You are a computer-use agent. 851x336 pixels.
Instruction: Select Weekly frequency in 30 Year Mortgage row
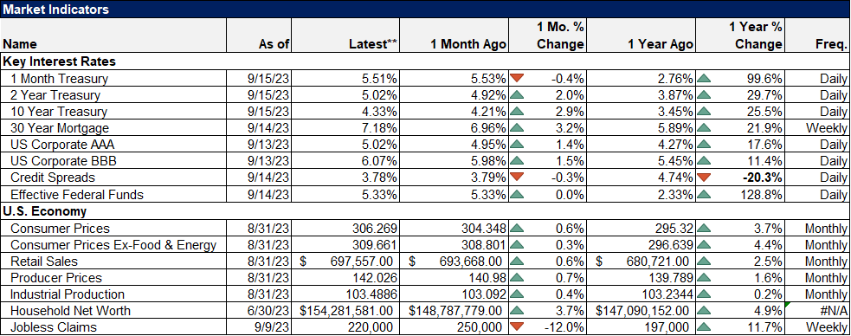coord(817,128)
